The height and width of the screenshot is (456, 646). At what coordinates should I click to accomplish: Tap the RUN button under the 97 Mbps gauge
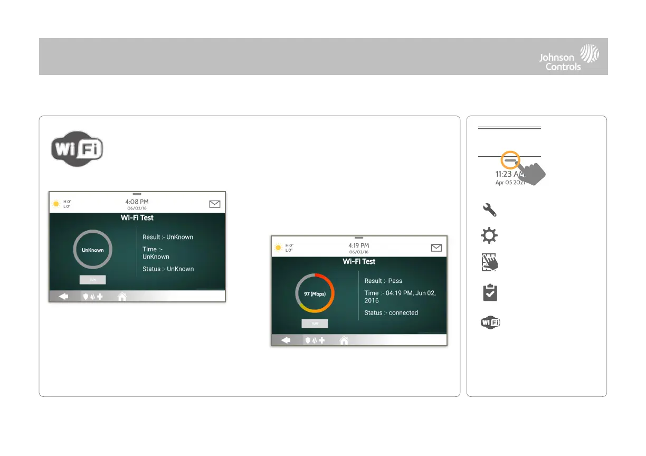pyautogui.click(x=315, y=324)
